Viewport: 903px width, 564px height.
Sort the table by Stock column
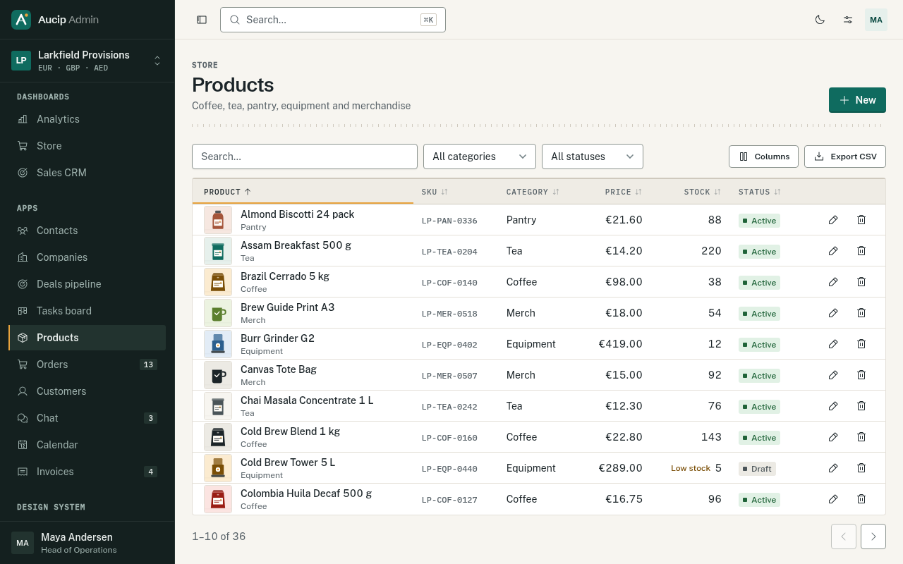703,192
